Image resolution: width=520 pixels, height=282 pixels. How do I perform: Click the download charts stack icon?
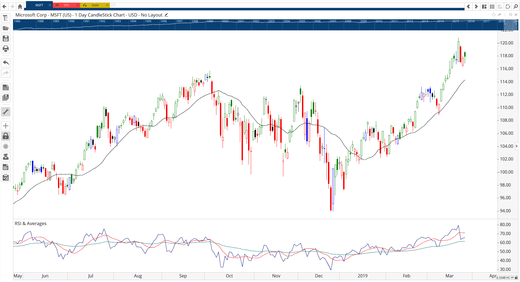(x=6, y=97)
